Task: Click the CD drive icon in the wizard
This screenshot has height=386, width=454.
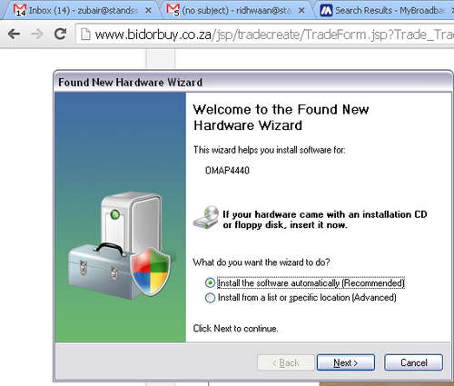Action: (x=206, y=218)
